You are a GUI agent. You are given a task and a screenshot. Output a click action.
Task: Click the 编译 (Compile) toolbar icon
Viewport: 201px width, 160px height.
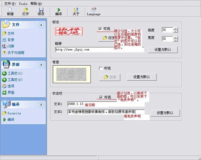pyautogui.click(x=59, y=12)
